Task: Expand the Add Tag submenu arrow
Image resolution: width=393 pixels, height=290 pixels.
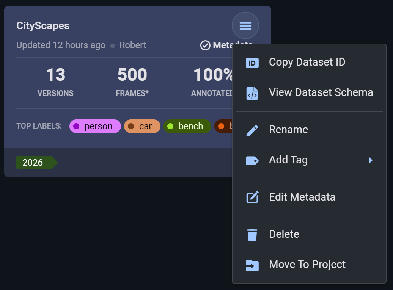Action: pyautogui.click(x=371, y=160)
